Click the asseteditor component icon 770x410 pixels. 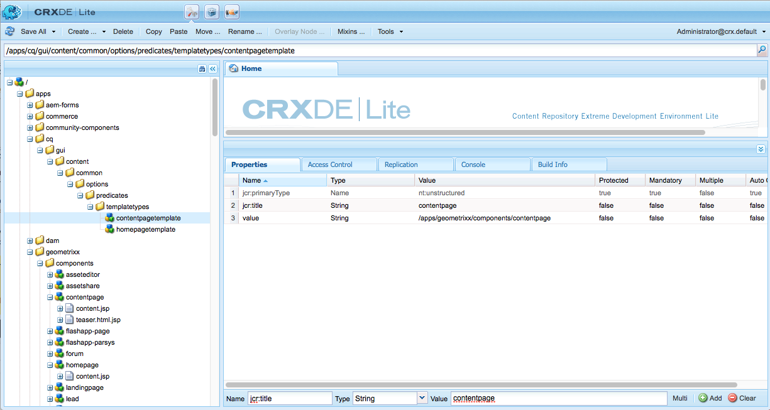60,274
